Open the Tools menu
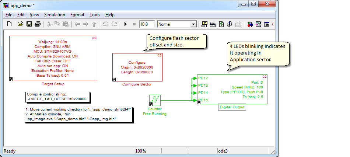350x157 pixels. pyautogui.click(x=95, y=15)
